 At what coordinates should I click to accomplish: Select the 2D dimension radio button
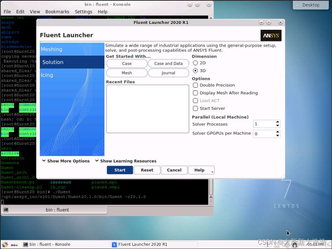tap(196, 63)
